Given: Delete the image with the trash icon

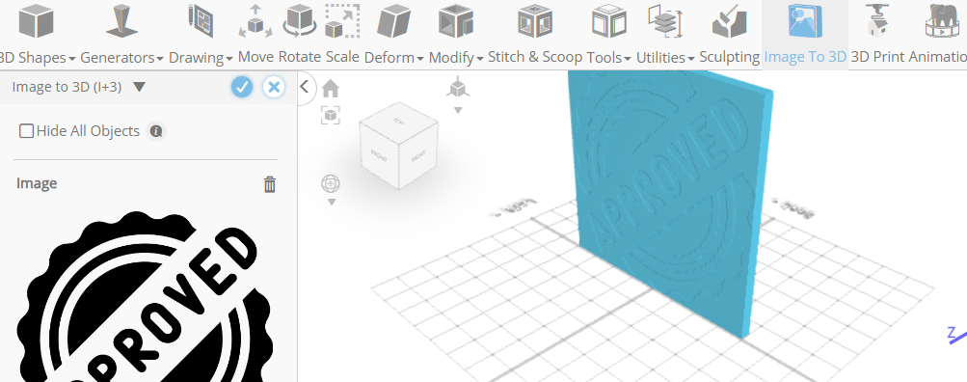Looking at the screenshot, I should click(x=270, y=184).
